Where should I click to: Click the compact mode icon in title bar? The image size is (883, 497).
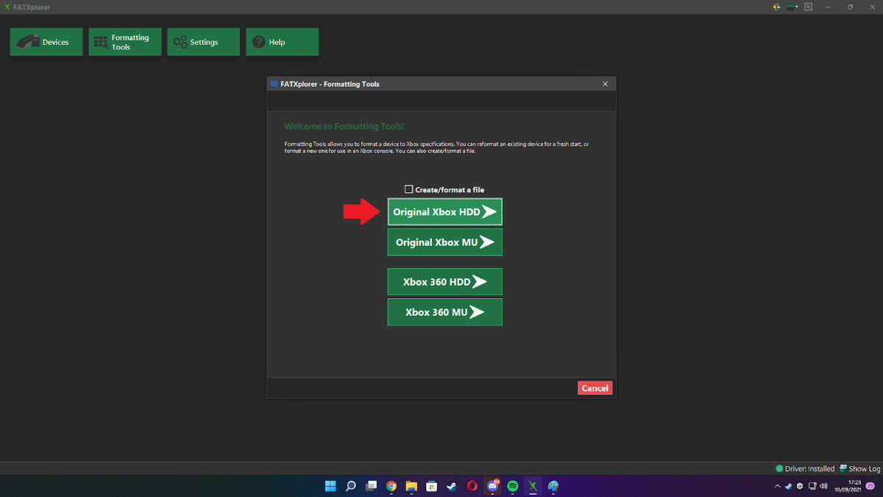(x=809, y=7)
